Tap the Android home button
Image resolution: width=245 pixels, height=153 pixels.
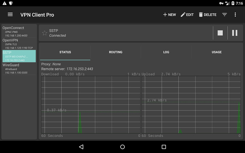click(122, 147)
